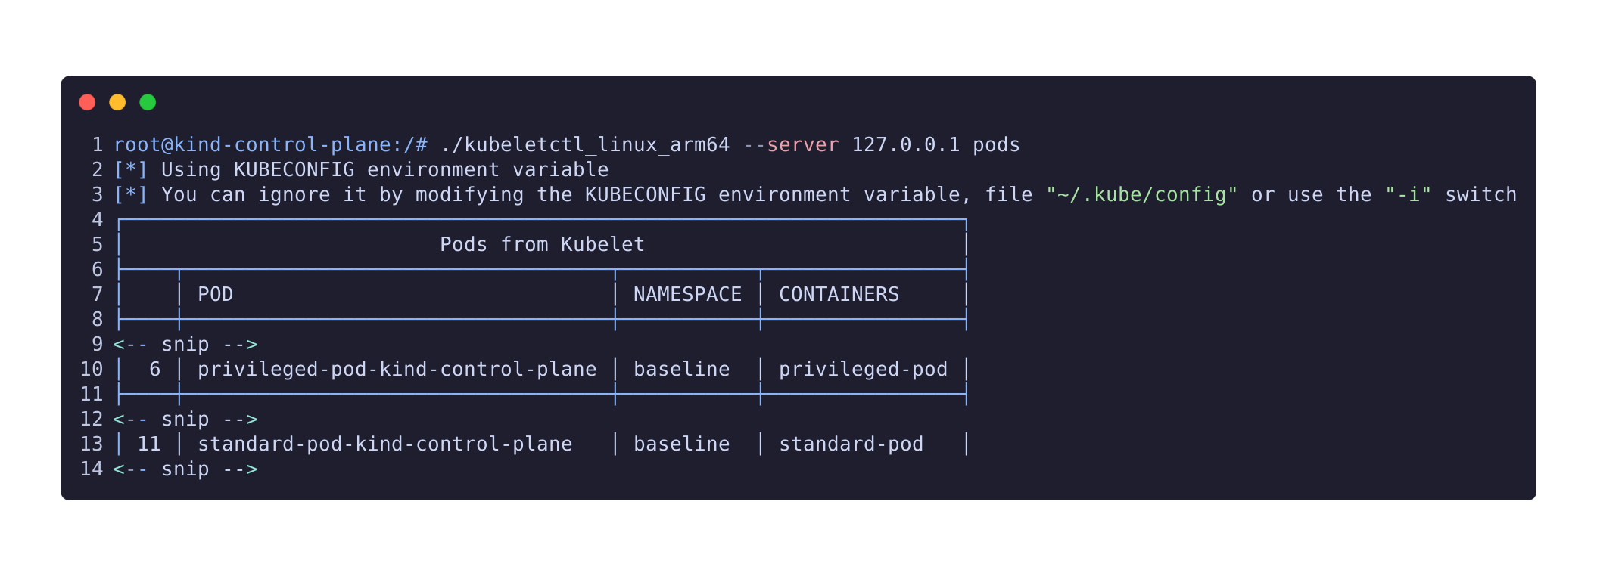Screen dimensions: 1597x576
Task: Click the standard-pod container cell
Action: tap(851, 444)
